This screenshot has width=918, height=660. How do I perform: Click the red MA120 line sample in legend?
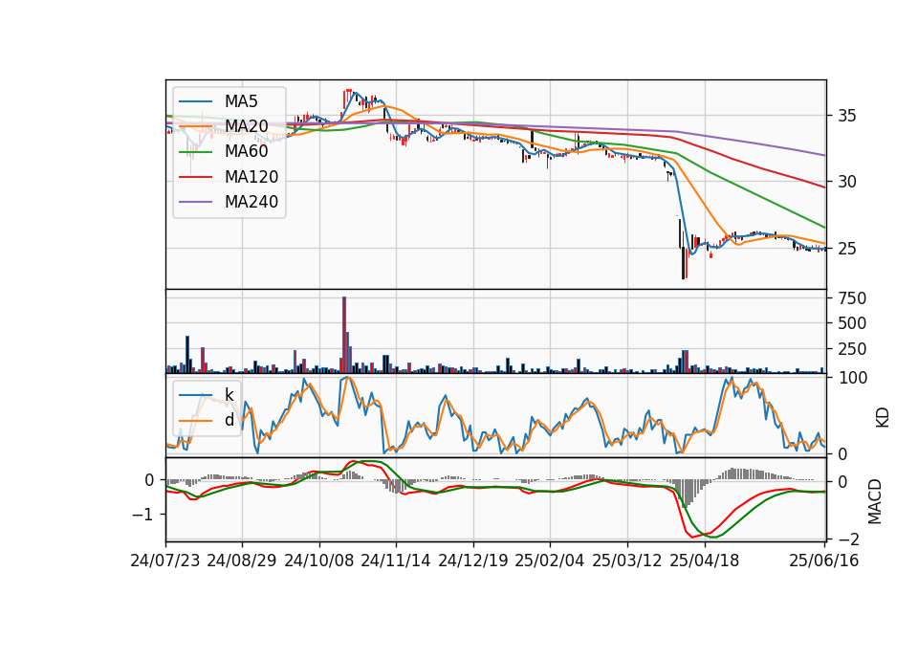click(x=195, y=177)
